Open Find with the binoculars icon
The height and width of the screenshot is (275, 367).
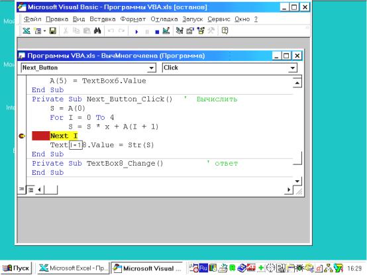pos(97,30)
